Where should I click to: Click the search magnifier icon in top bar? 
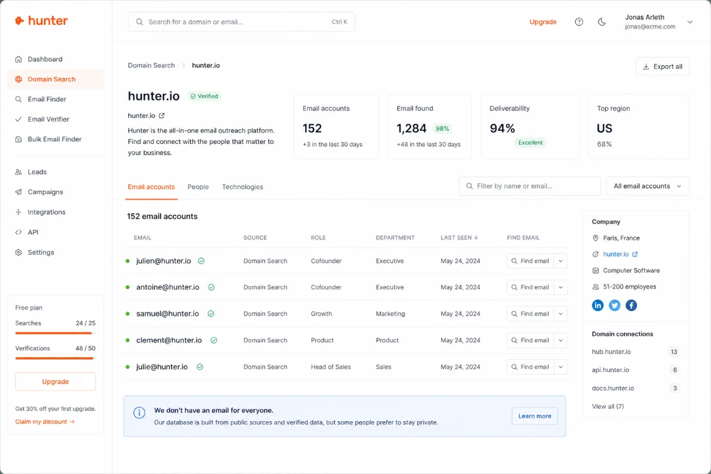140,22
